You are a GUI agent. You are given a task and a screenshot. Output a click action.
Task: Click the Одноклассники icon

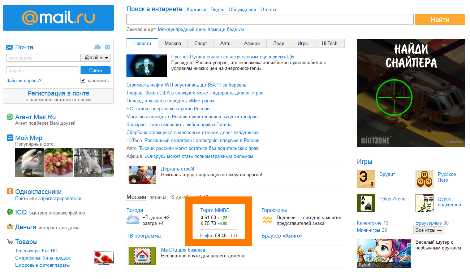(10, 191)
